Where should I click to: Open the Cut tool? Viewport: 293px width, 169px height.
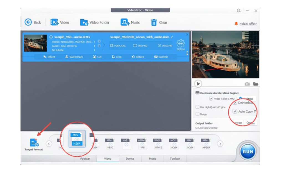pyautogui.click(x=97, y=57)
